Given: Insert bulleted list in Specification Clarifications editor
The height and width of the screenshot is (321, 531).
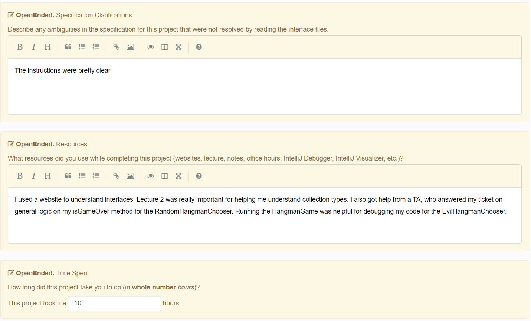Looking at the screenshot, I should tap(82, 47).
